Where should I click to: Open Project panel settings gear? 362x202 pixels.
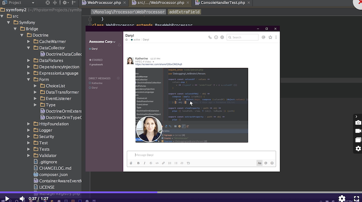pos(66,3)
